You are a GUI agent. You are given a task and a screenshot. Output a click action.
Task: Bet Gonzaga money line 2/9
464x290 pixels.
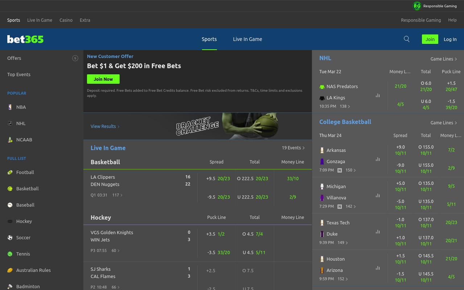point(451,168)
